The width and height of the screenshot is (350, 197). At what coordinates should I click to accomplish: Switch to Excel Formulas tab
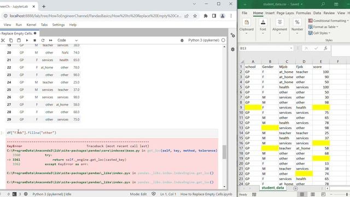[304, 13]
